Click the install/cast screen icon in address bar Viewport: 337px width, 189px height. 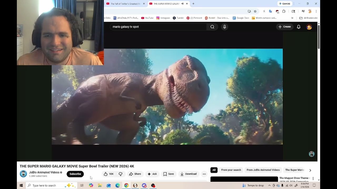[249, 11]
